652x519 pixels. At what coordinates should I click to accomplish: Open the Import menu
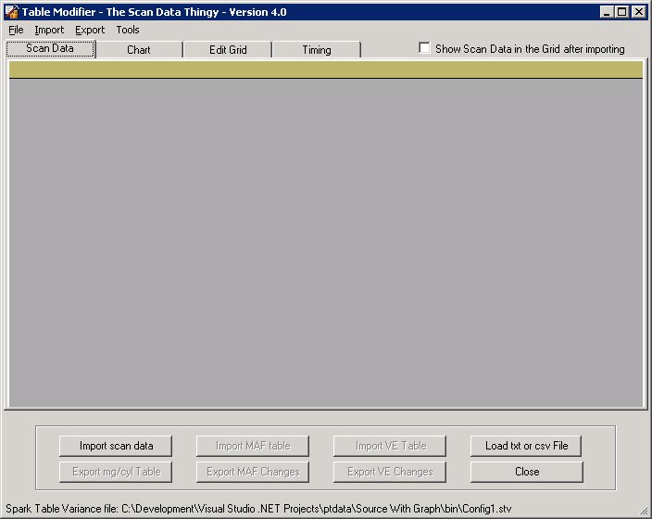[x=49, y=30]
